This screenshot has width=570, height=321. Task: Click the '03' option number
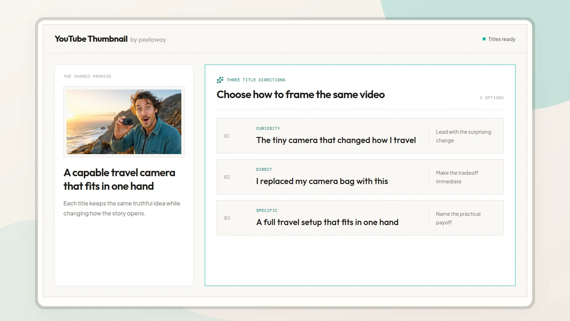pos(227,218)
